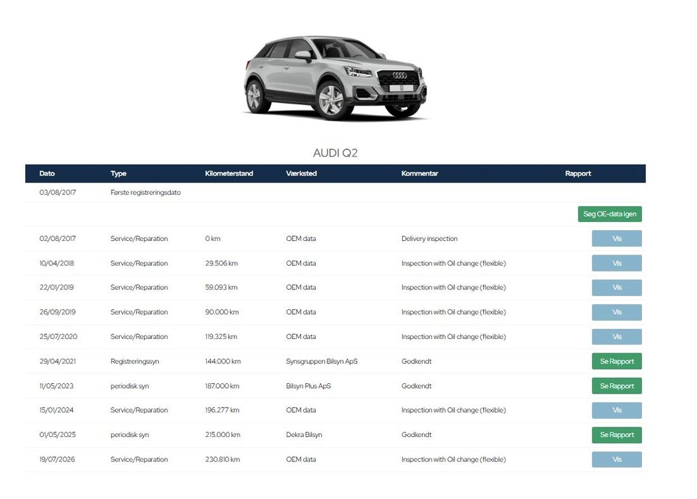Select the date 25/07/2020
697x499 pixels.
click(x=59, y=337)
